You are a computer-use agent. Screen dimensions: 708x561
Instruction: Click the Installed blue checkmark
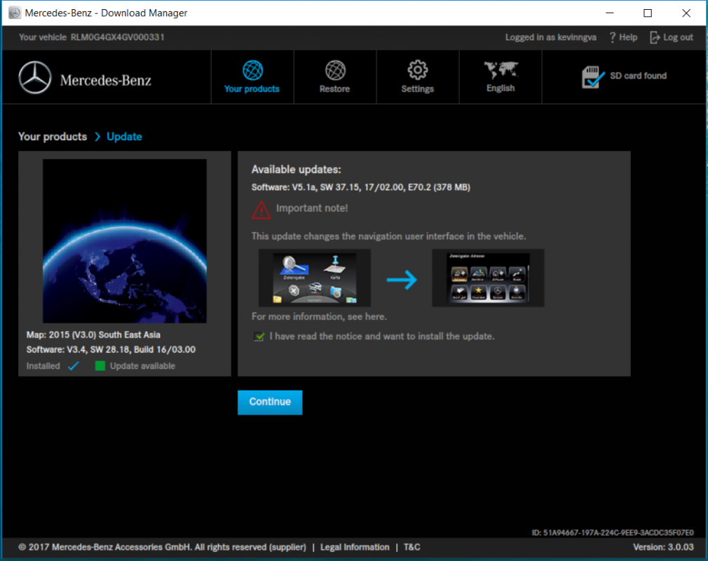[x=73, y=366]
